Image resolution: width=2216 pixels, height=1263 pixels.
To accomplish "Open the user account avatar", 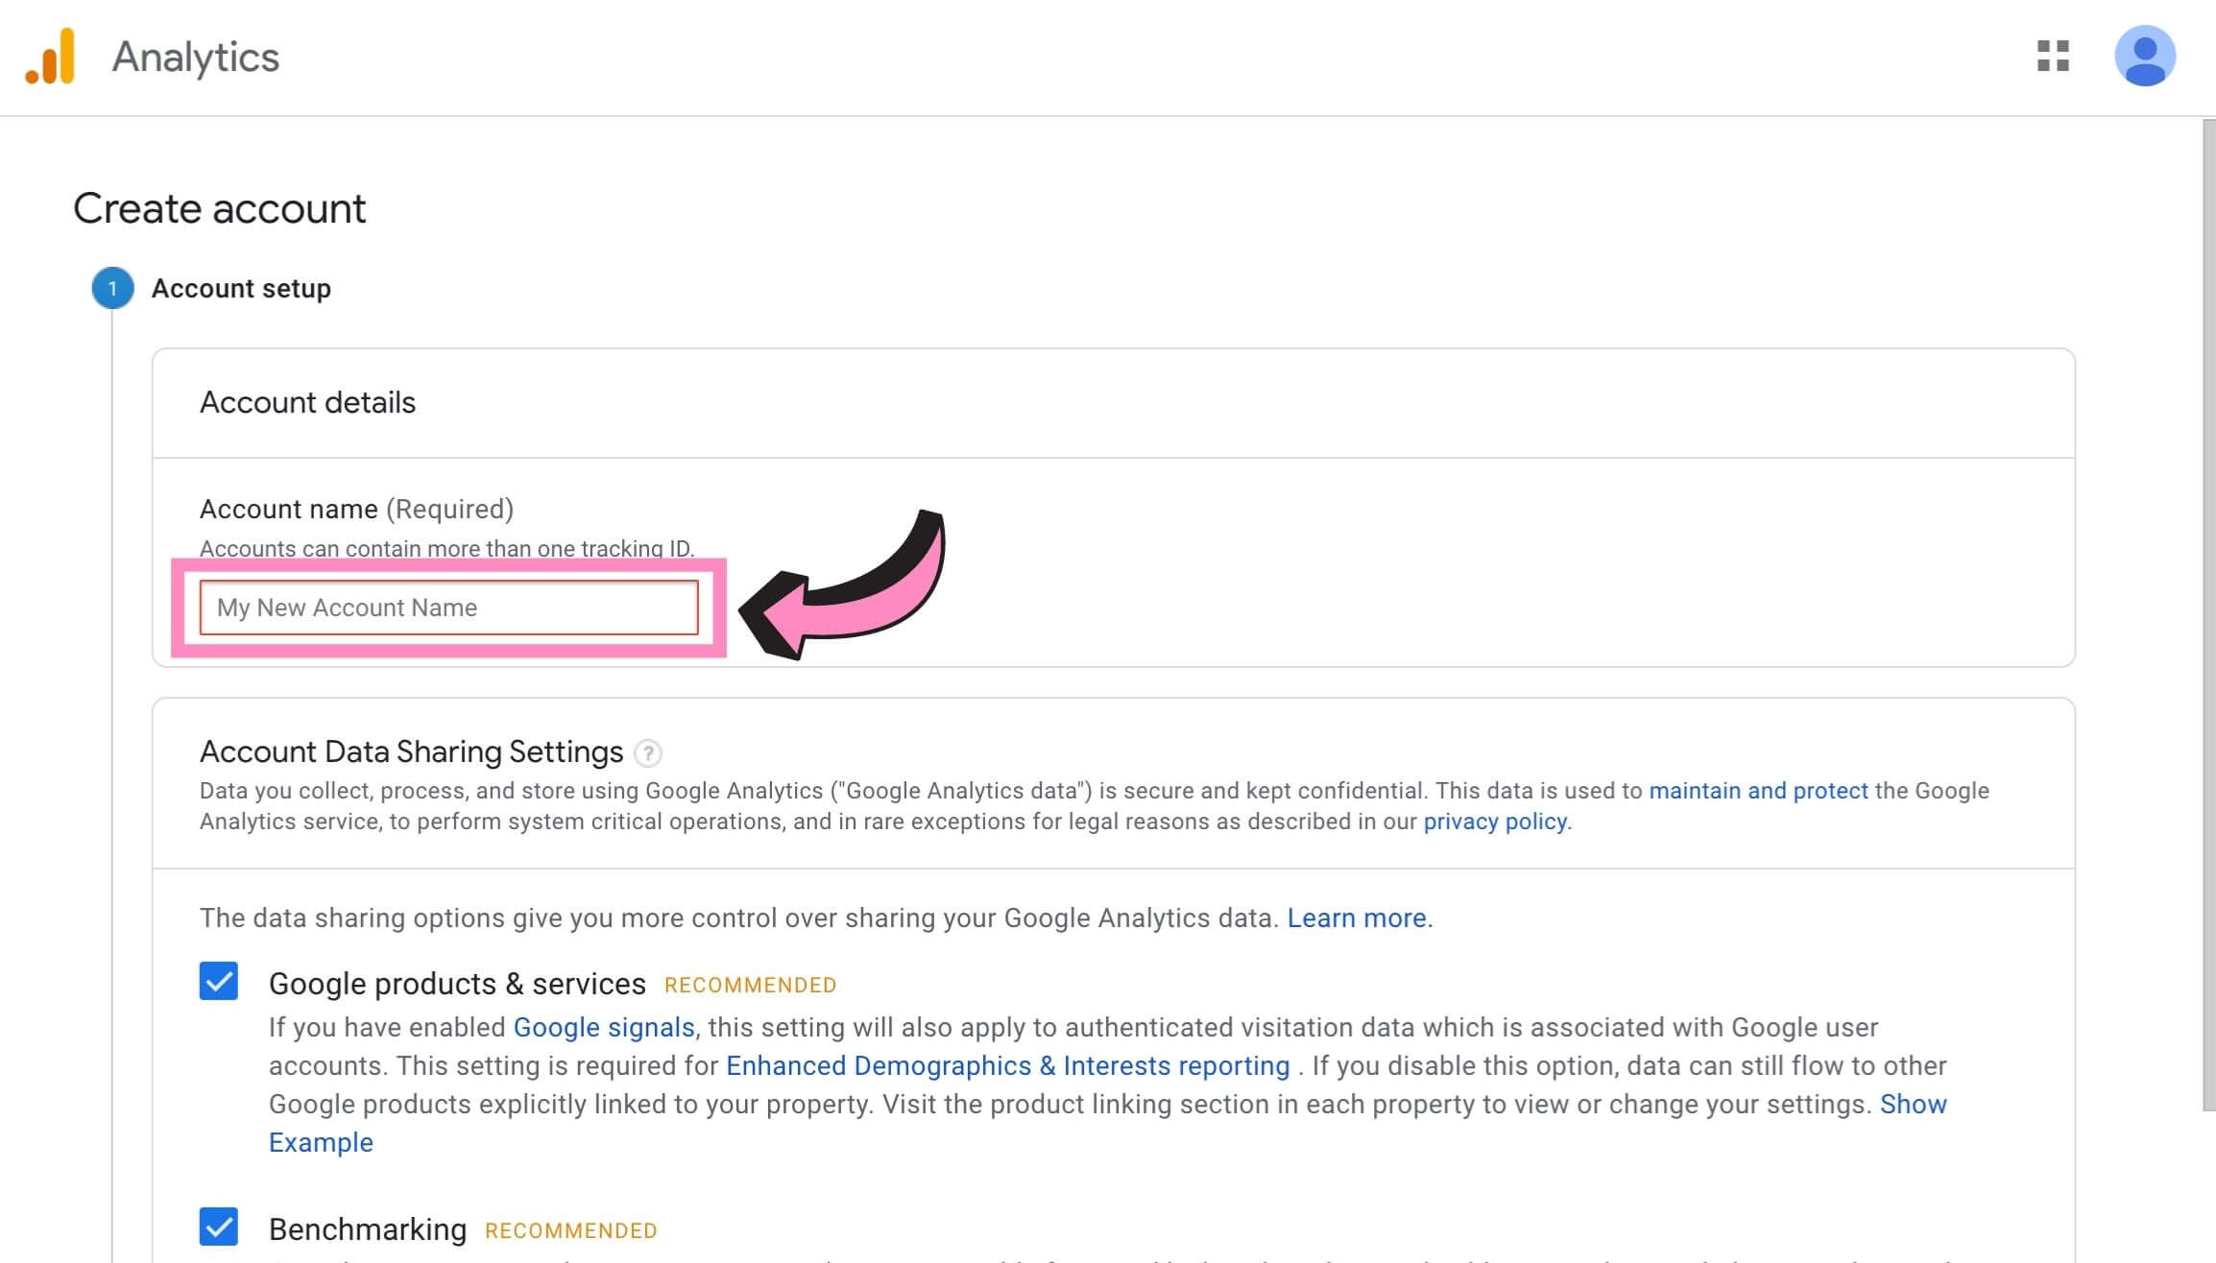I will coord(2144,57).
